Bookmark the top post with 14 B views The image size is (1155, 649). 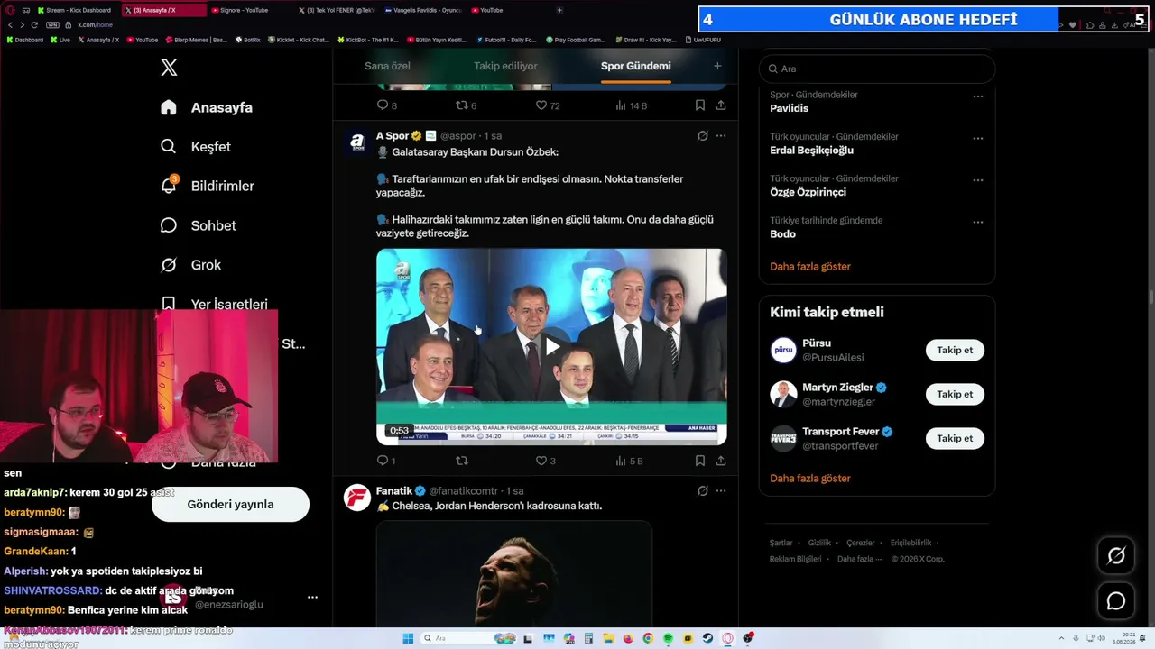pyautogui.click(x=700, y=105)
